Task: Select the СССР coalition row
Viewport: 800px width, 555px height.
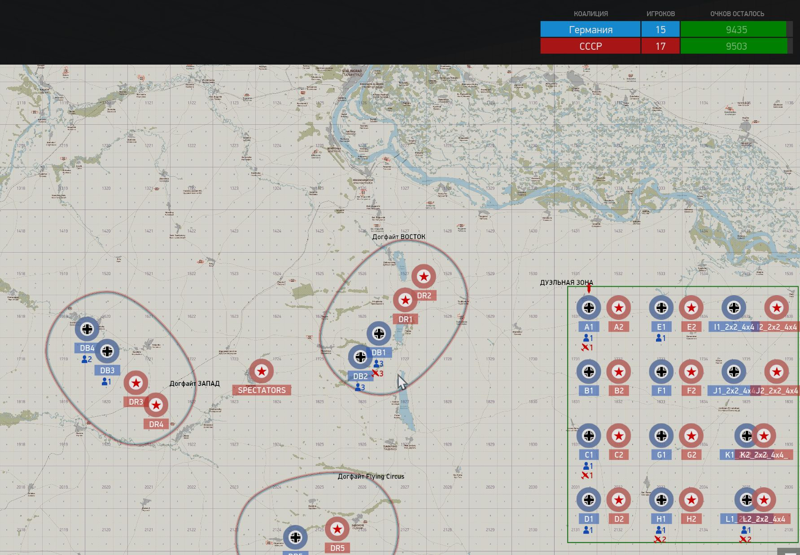Action: [666, 46]
